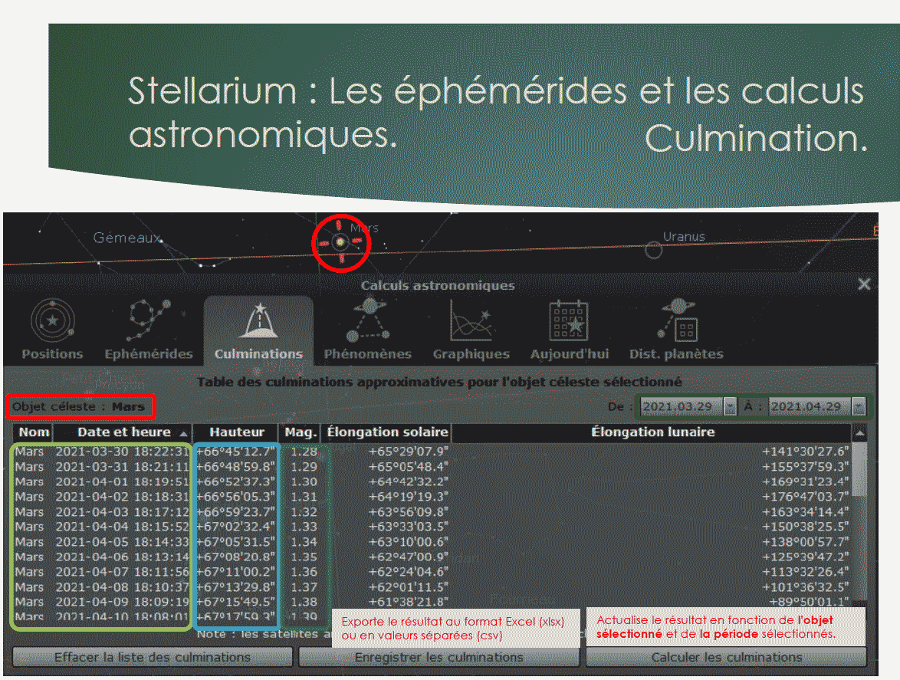Close the Calculs astronomiques window
The image size is (900, 680).
tap(864, 284)
